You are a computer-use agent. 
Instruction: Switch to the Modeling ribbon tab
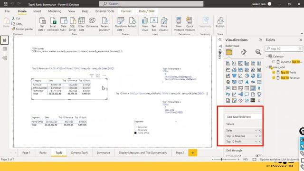pyautogui.click(x=55, y=11)
